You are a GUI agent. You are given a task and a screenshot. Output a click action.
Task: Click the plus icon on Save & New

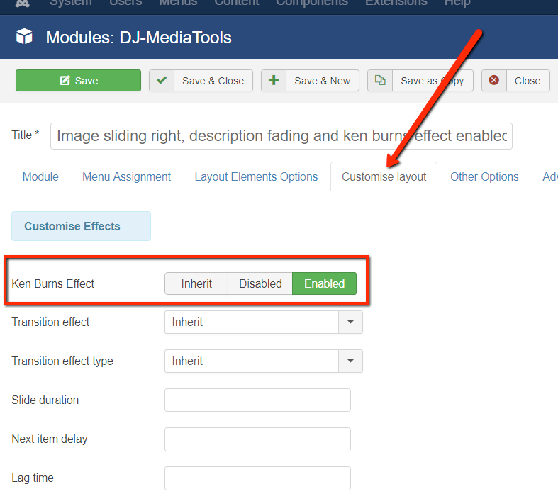pyautogui.click(x=274, y=80)
